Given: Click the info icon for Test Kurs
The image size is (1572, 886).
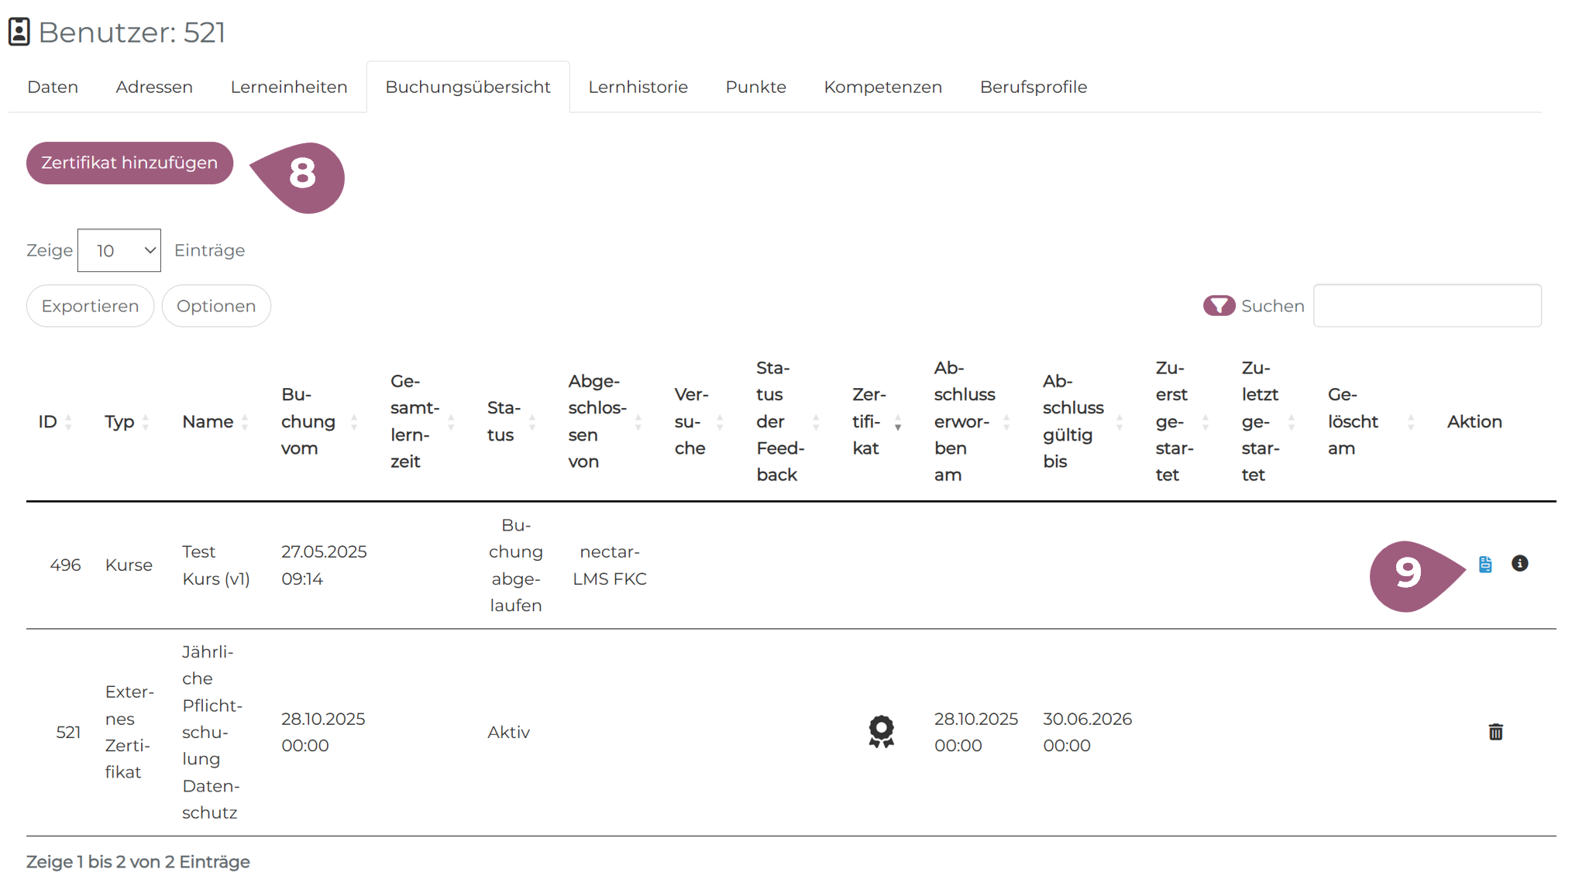Looking at the screenshot, I should pos(1519,564).
